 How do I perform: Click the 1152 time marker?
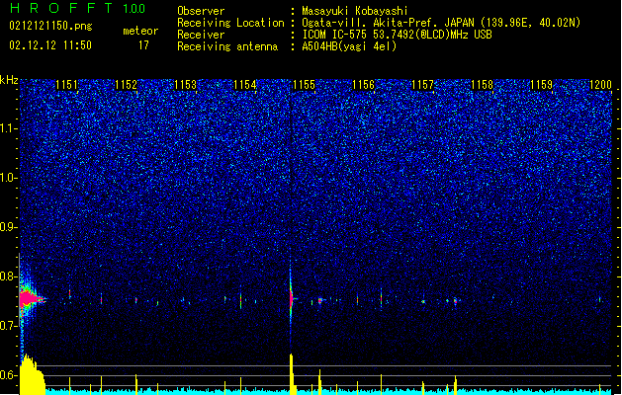[x=126, y=85]
